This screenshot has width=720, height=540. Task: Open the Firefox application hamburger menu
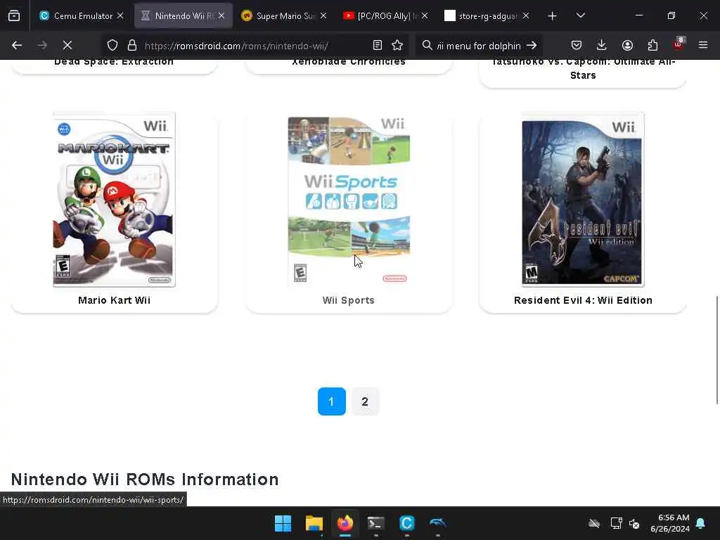pyautogui.click(x=703, y=45)
